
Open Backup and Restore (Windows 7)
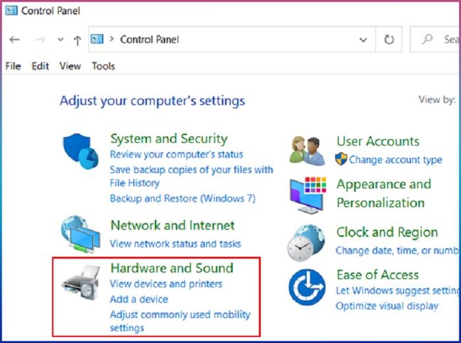click(182, 198)
